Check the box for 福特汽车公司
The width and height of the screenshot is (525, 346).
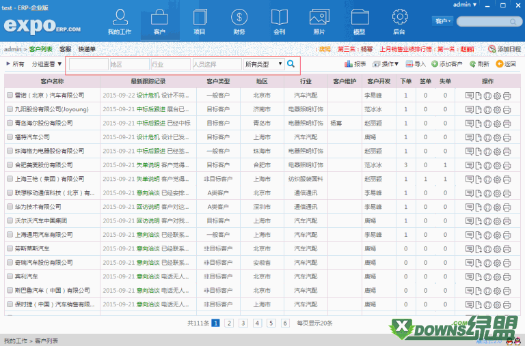coord(10,137)
